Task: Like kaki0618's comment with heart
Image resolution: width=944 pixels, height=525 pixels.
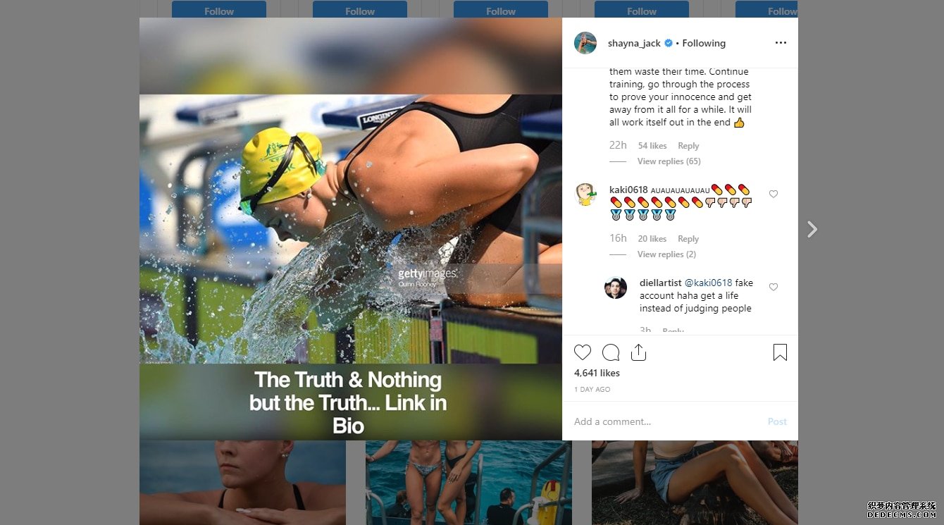Action: (774, 194)
